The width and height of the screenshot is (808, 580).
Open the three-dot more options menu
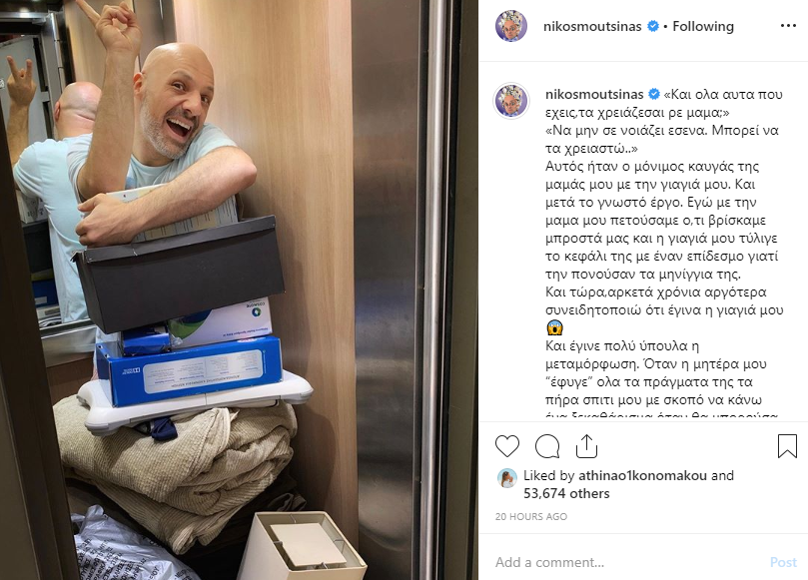(788, 26)
